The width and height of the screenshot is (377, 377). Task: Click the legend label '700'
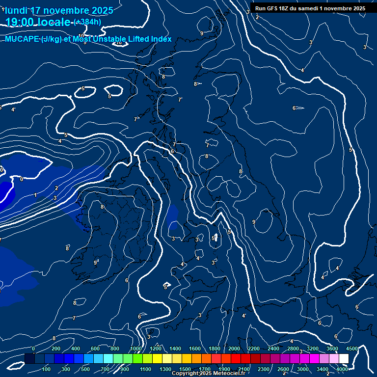click(105, 369)
